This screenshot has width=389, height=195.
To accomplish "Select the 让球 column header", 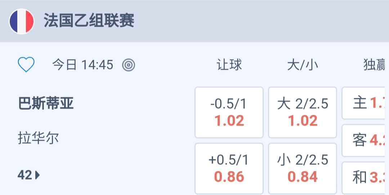I will 229,65.
